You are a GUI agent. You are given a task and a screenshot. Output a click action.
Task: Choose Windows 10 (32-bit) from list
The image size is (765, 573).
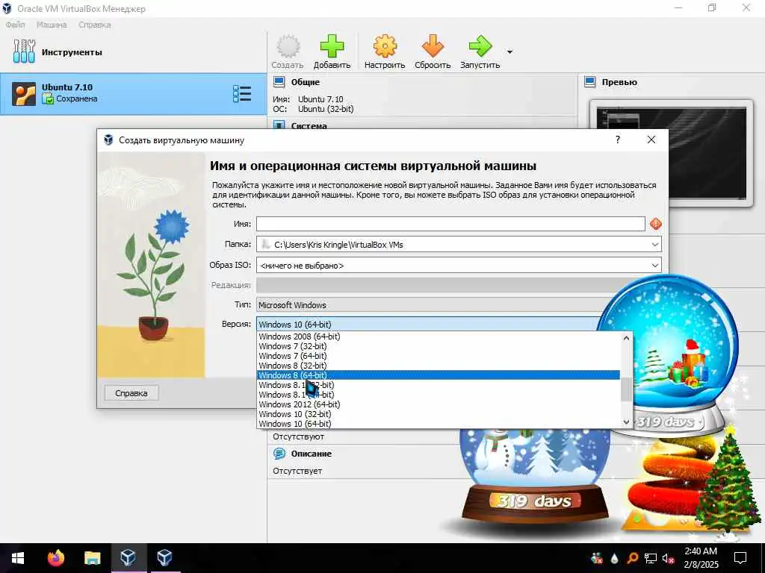[x=438, y=414]
